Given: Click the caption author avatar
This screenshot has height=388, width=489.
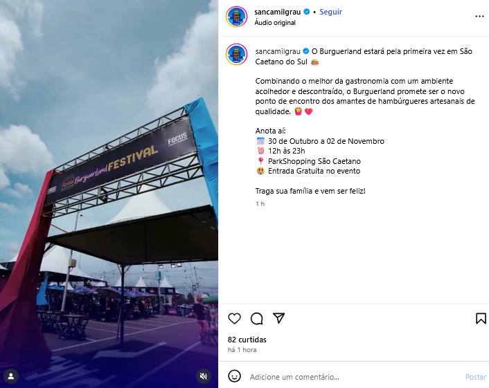Looking at the screenshot, I should [x=236, y=55].
